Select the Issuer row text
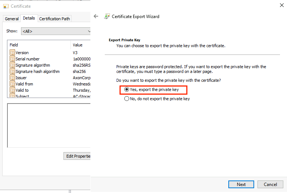 point(21,78)
